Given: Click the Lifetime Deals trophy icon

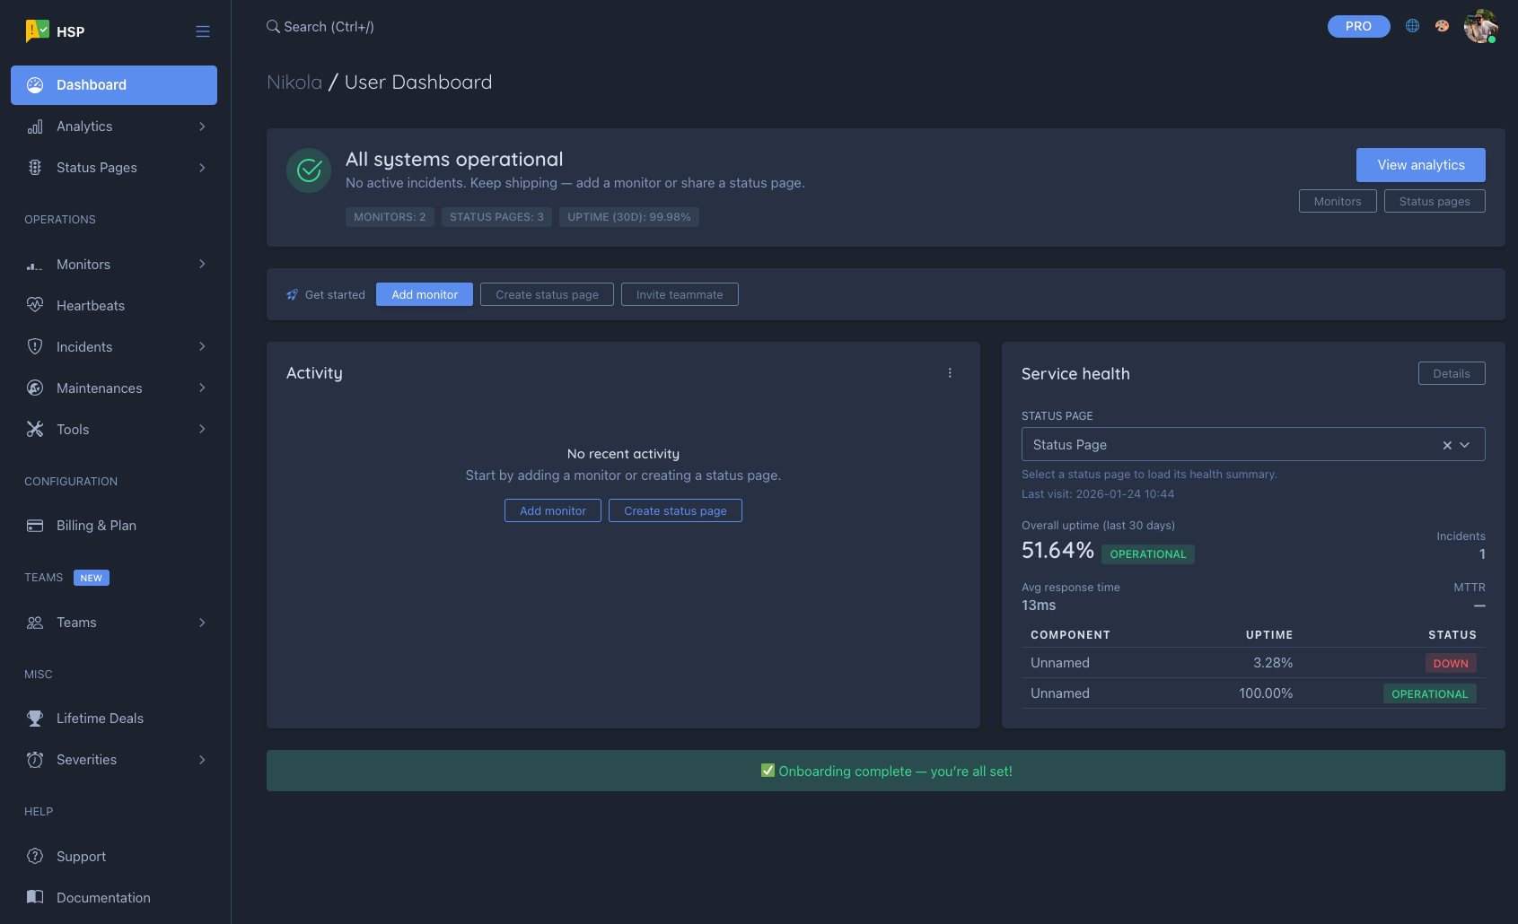Looking at the screenshot, I should (34, 718).
